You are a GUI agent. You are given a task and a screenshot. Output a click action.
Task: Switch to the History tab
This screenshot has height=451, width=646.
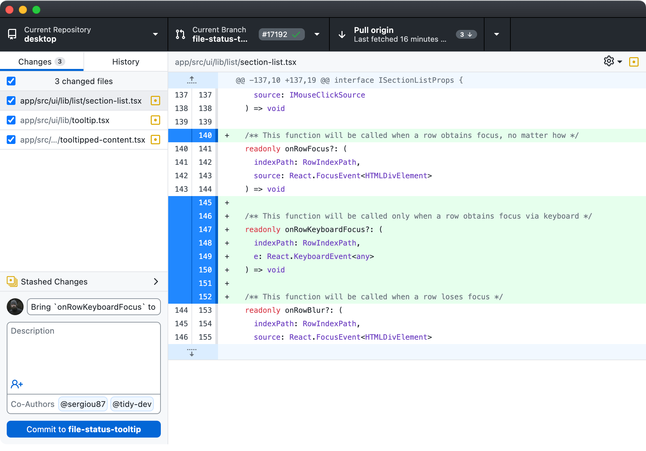click(x=125, y=62)
